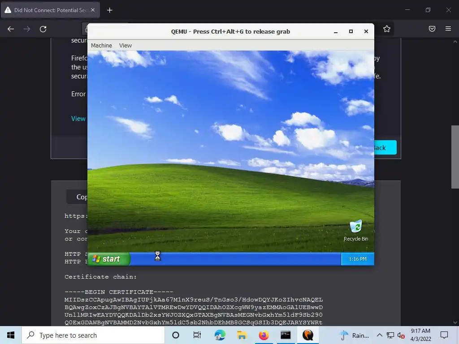Restore down the Firefox window
The image size is (459, 344).
pos(428,10)
